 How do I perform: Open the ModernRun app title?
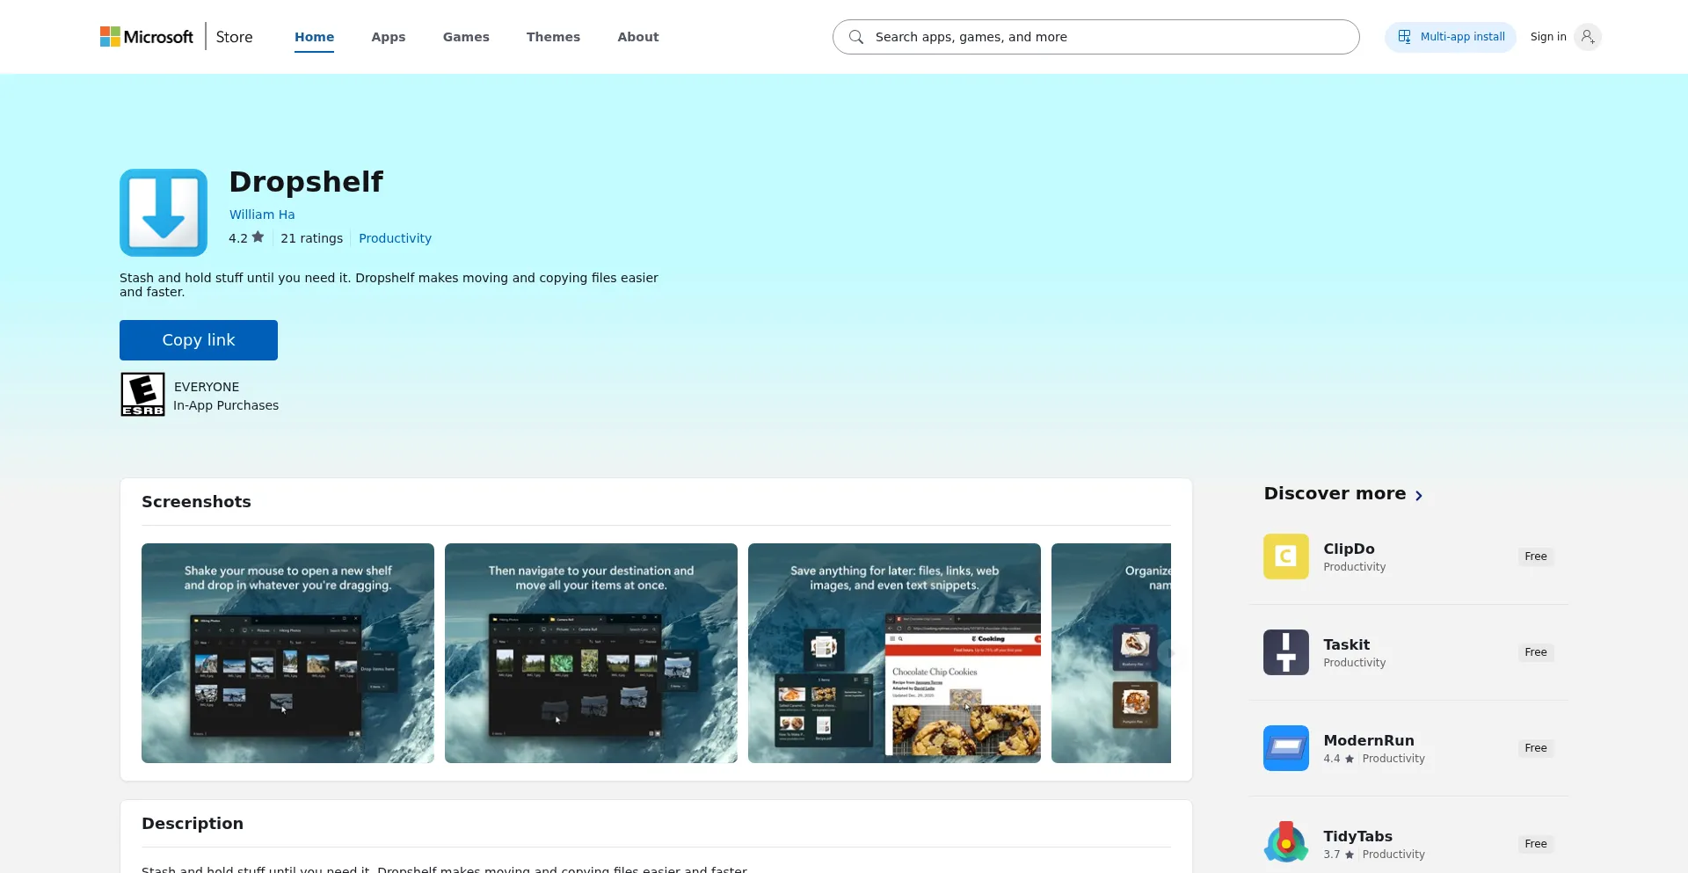(x=1369, y=740)
